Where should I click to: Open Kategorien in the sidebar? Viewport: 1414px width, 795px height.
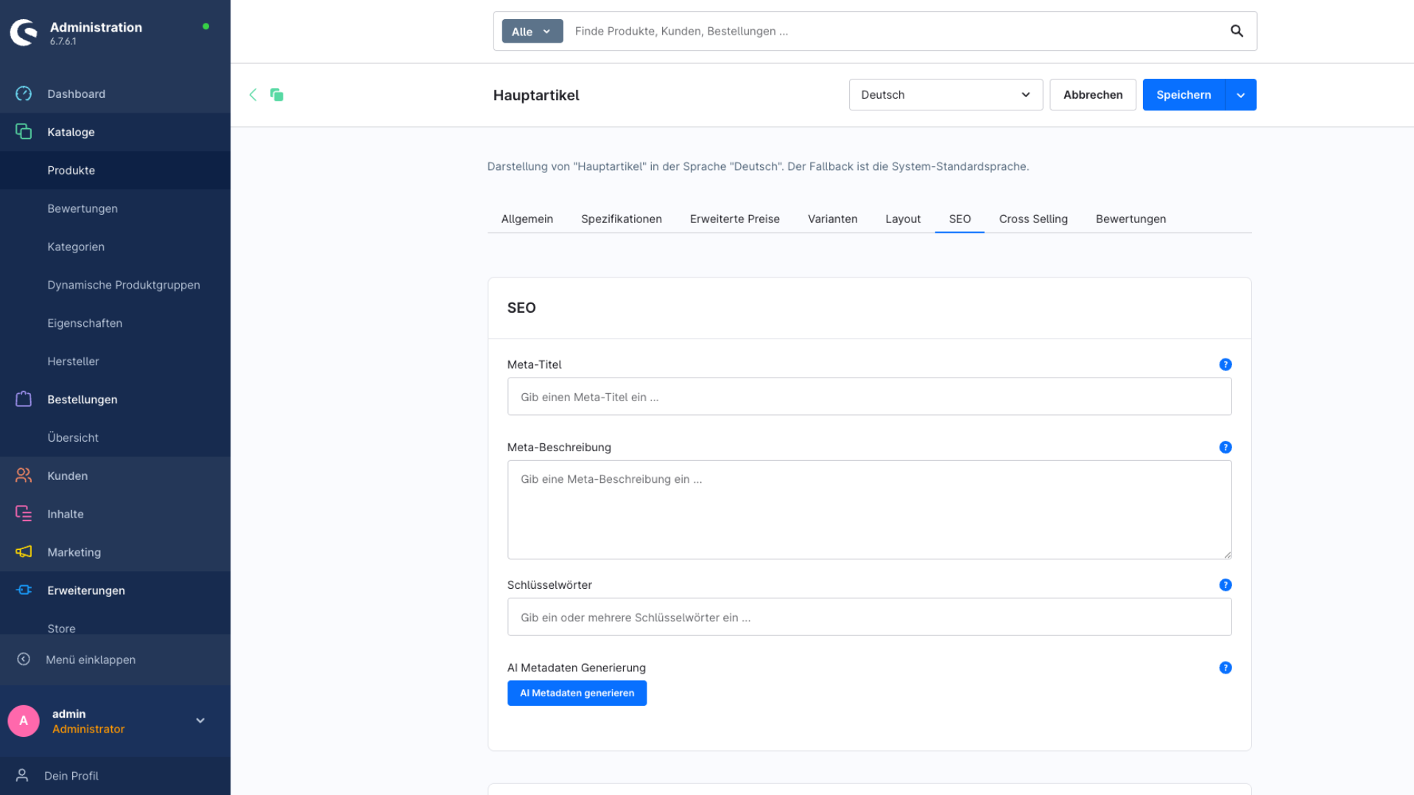(76, 247)
